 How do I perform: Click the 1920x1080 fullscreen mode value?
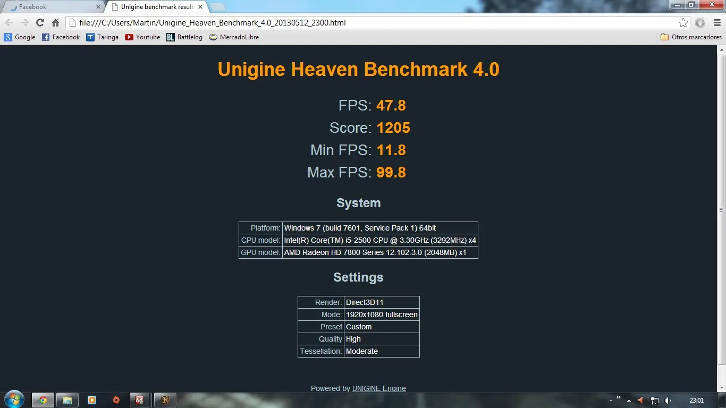382,314
